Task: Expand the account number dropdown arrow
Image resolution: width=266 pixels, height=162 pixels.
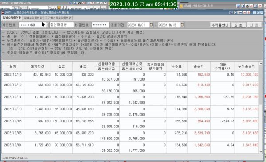Action: (x=47, y=25)
